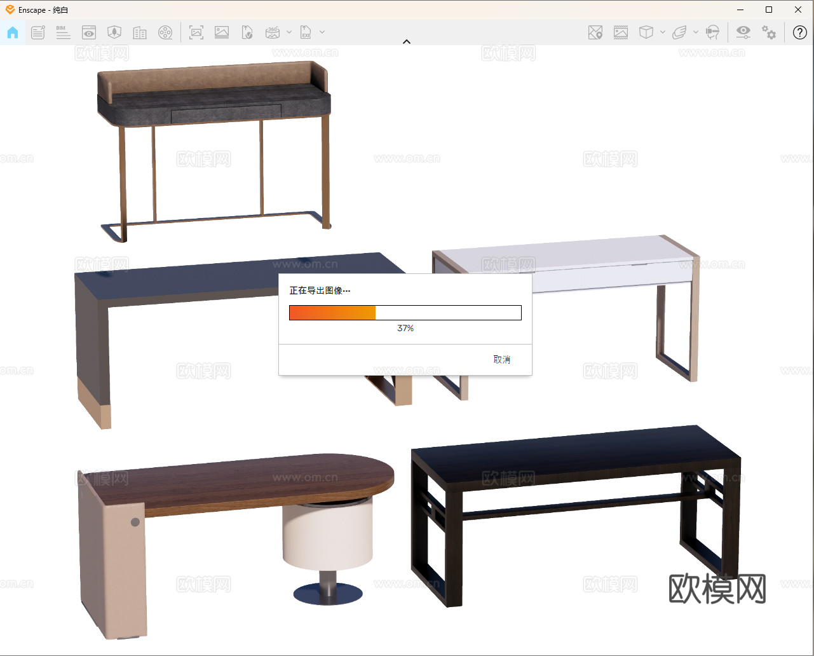
Task: Open the collaborative annotations panel
Action: 38,32
